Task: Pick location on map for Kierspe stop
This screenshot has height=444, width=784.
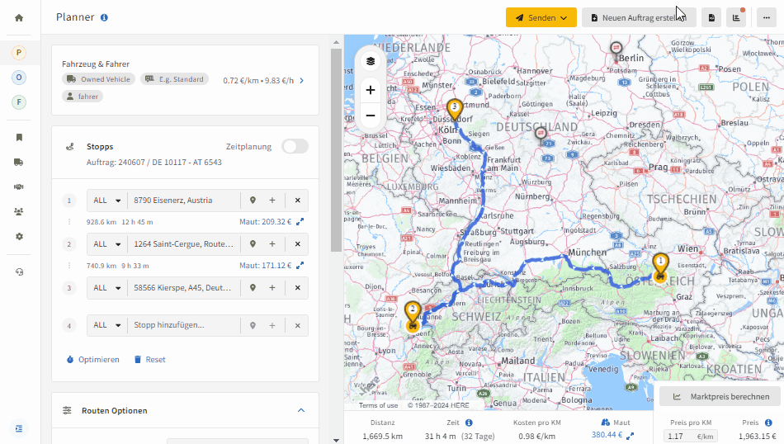Action: tap(253, 288)
